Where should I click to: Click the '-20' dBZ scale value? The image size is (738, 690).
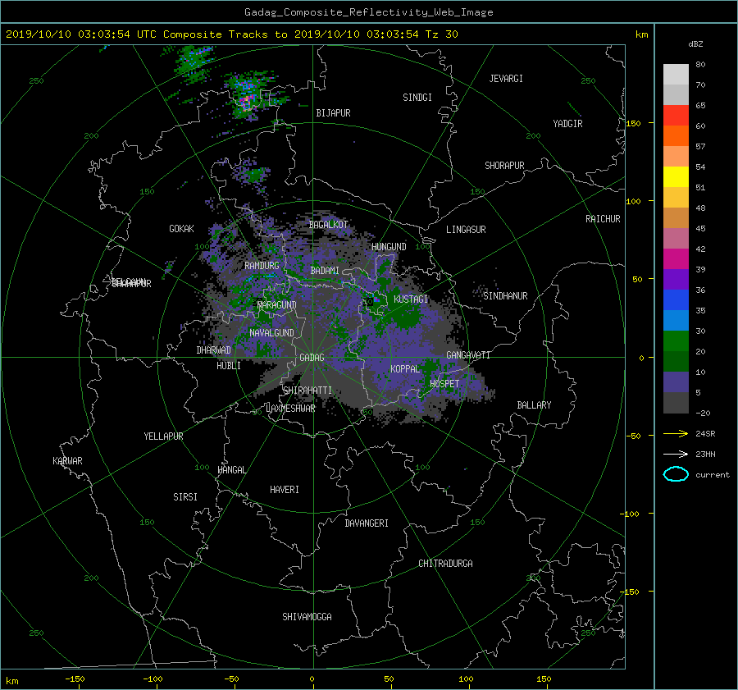tap(703, 413)
